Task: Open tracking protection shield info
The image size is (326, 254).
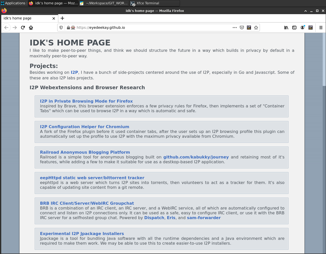Action: [x=61, y=28]
